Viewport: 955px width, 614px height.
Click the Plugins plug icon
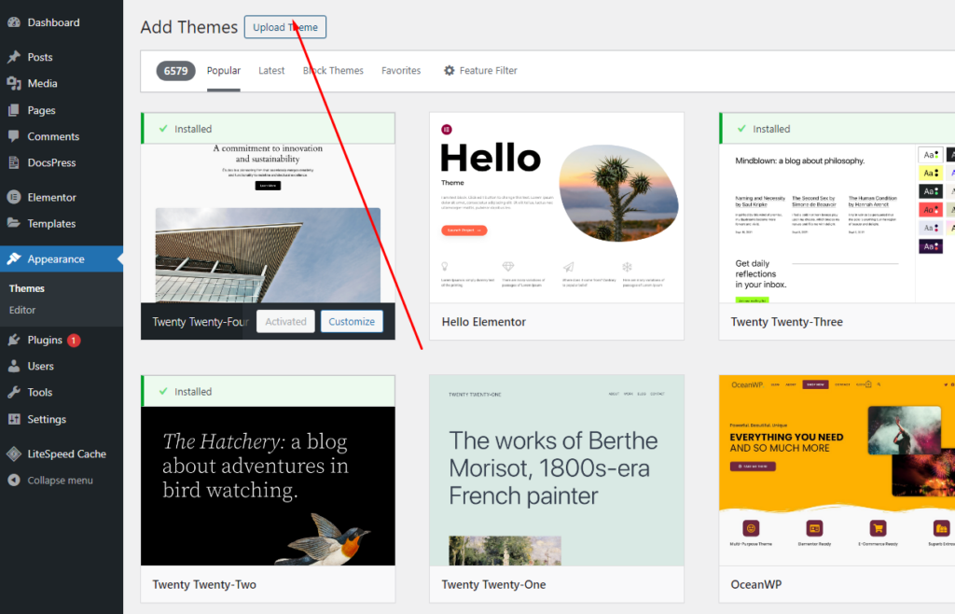(14, 340)
